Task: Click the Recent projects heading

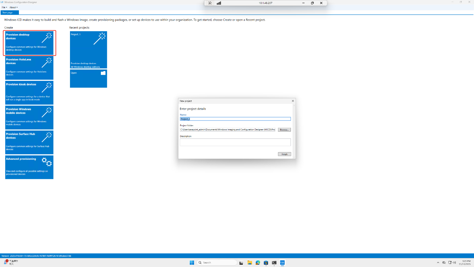Action: (79, 28)
